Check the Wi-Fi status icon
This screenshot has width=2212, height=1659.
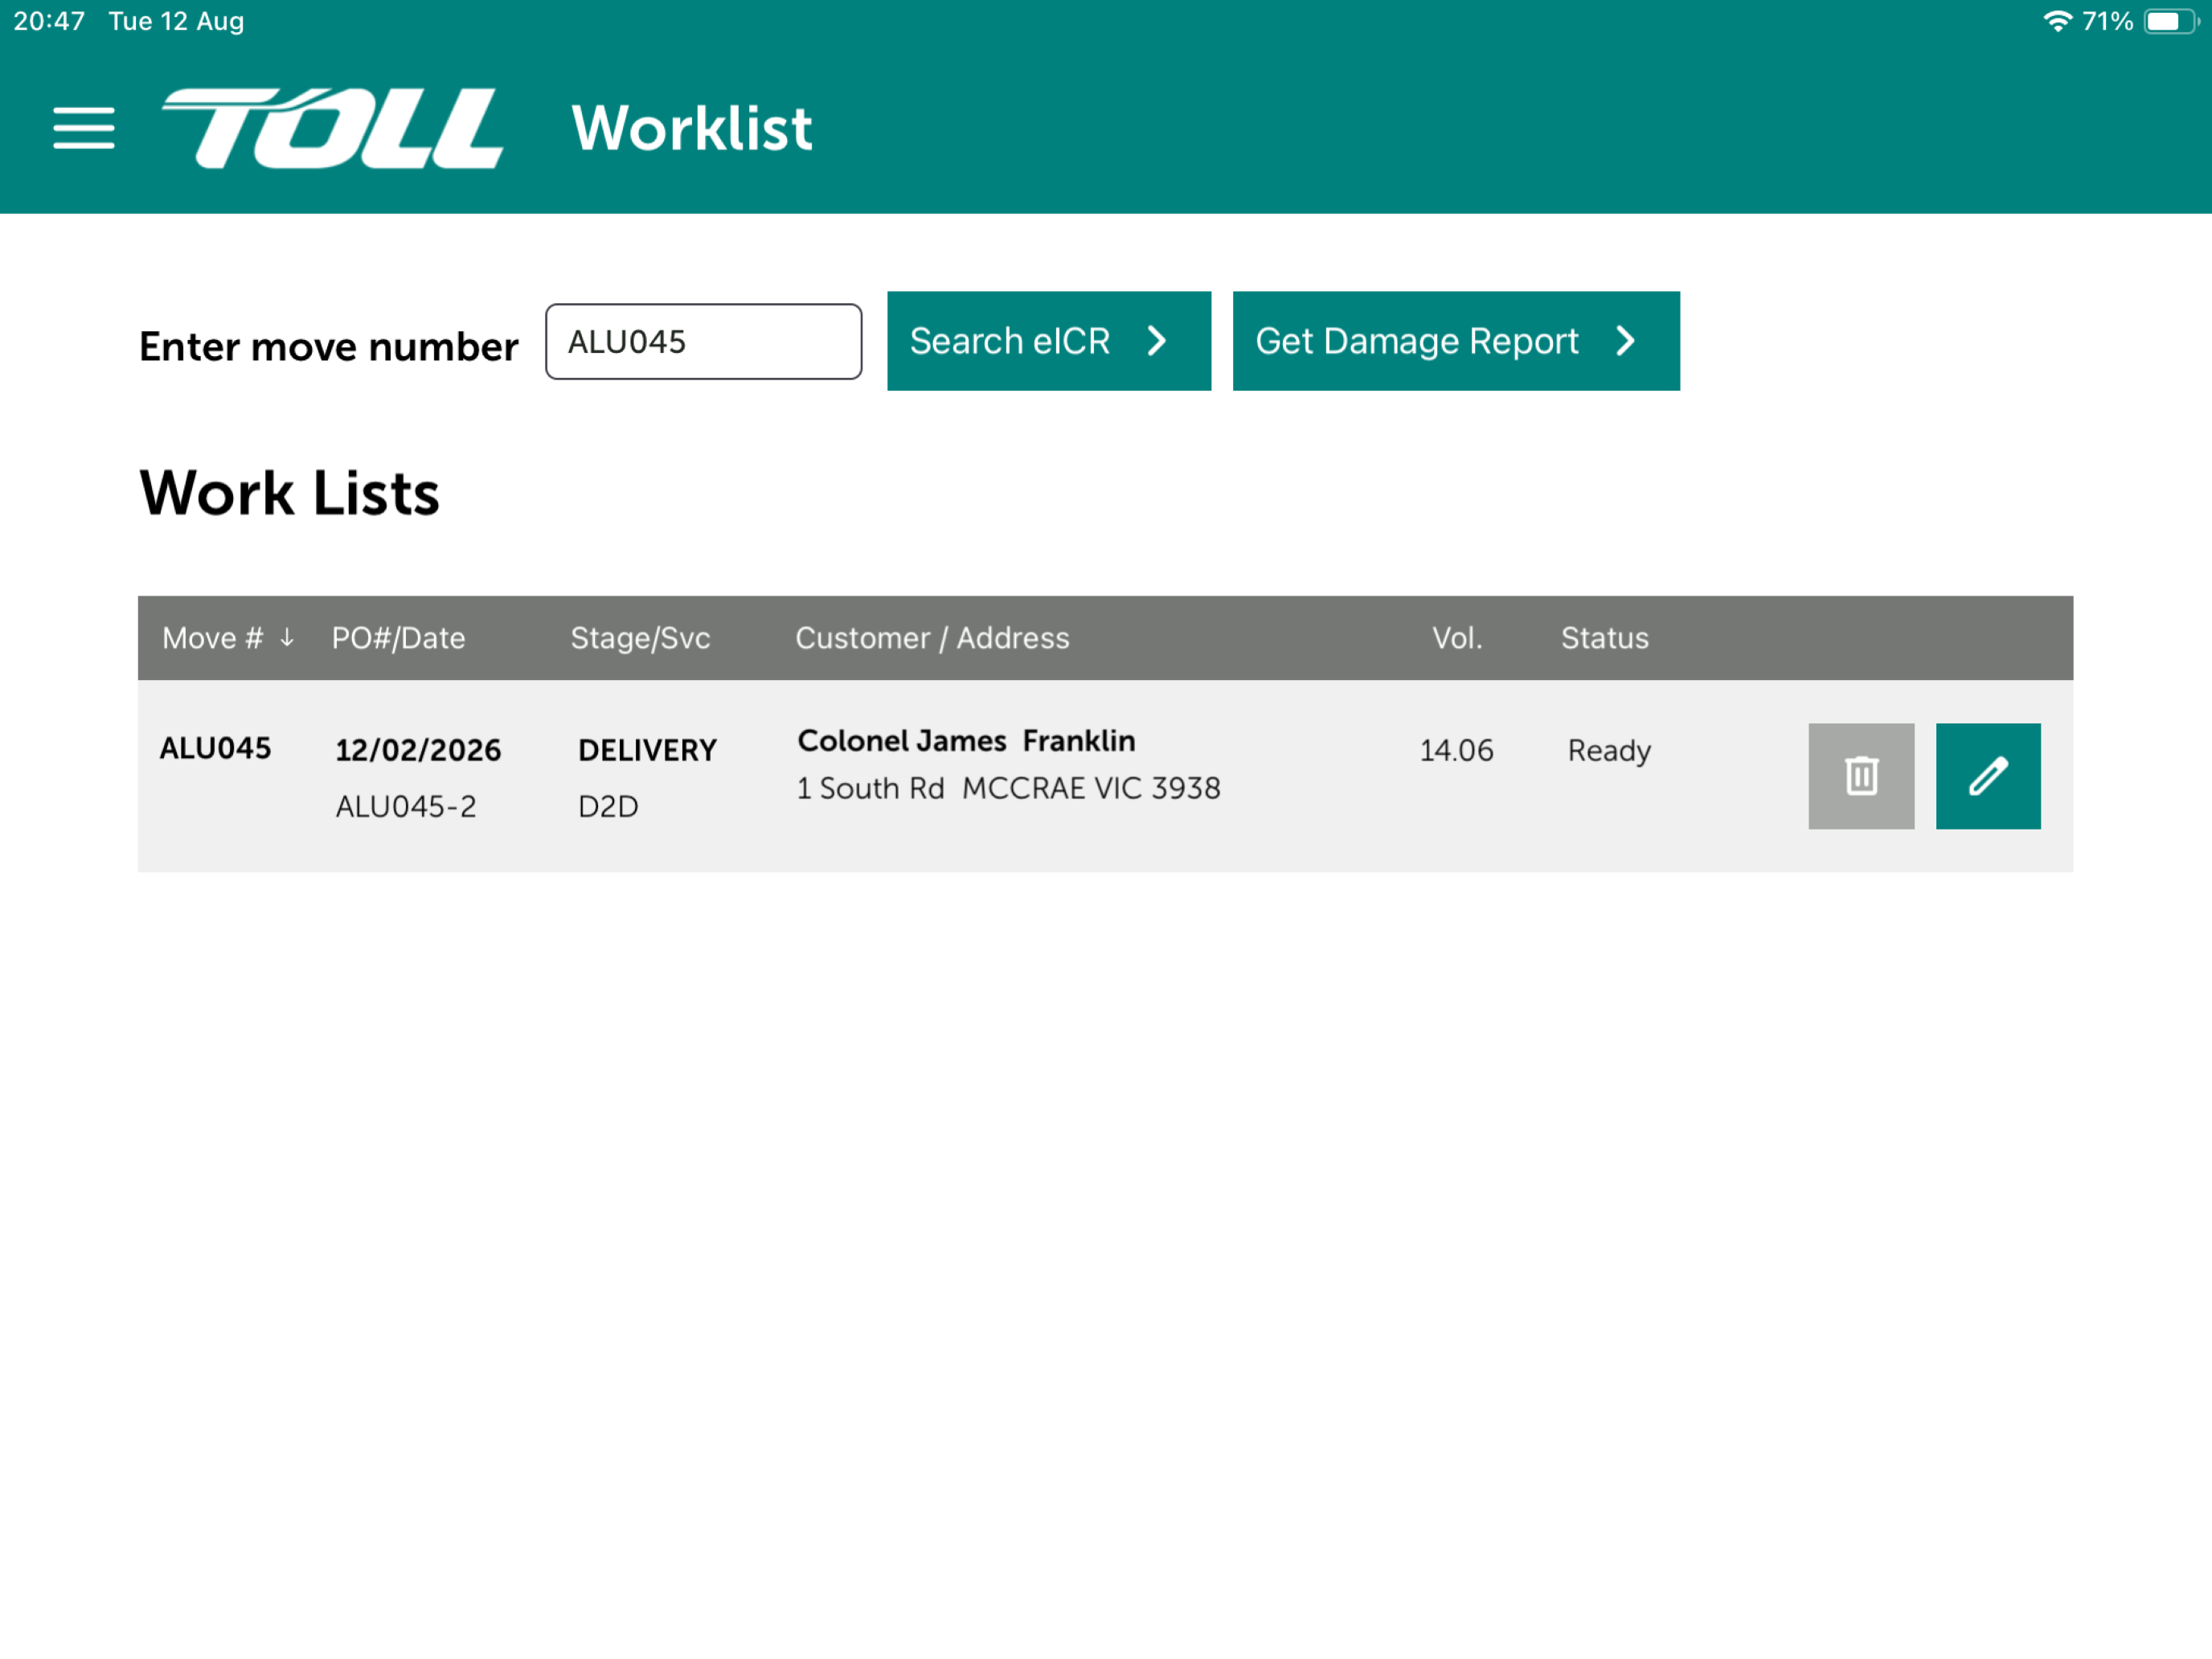(2057, 21)
